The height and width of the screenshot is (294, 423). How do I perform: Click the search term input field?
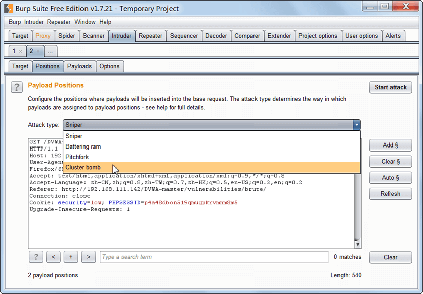click(x=214, y=257)
